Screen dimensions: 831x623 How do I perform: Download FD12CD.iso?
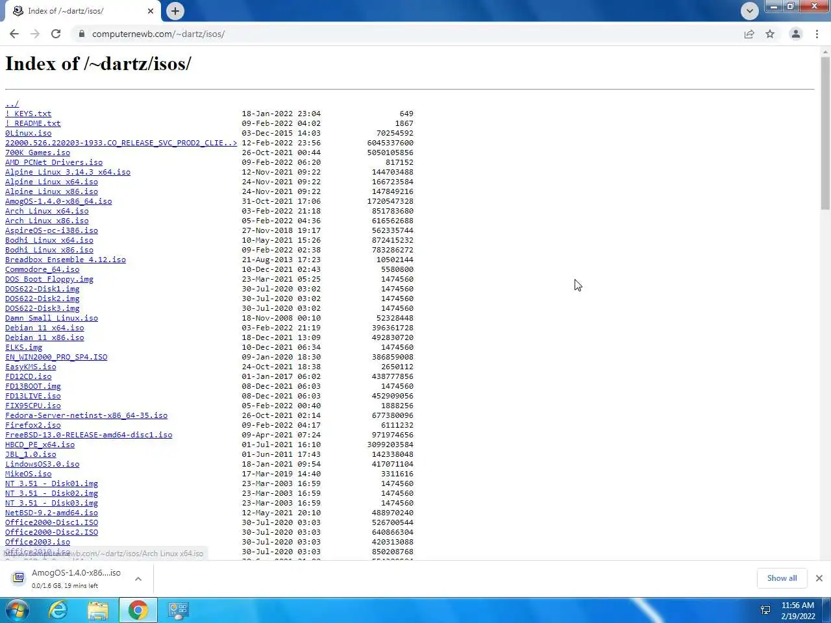click(x=28, y=376)
